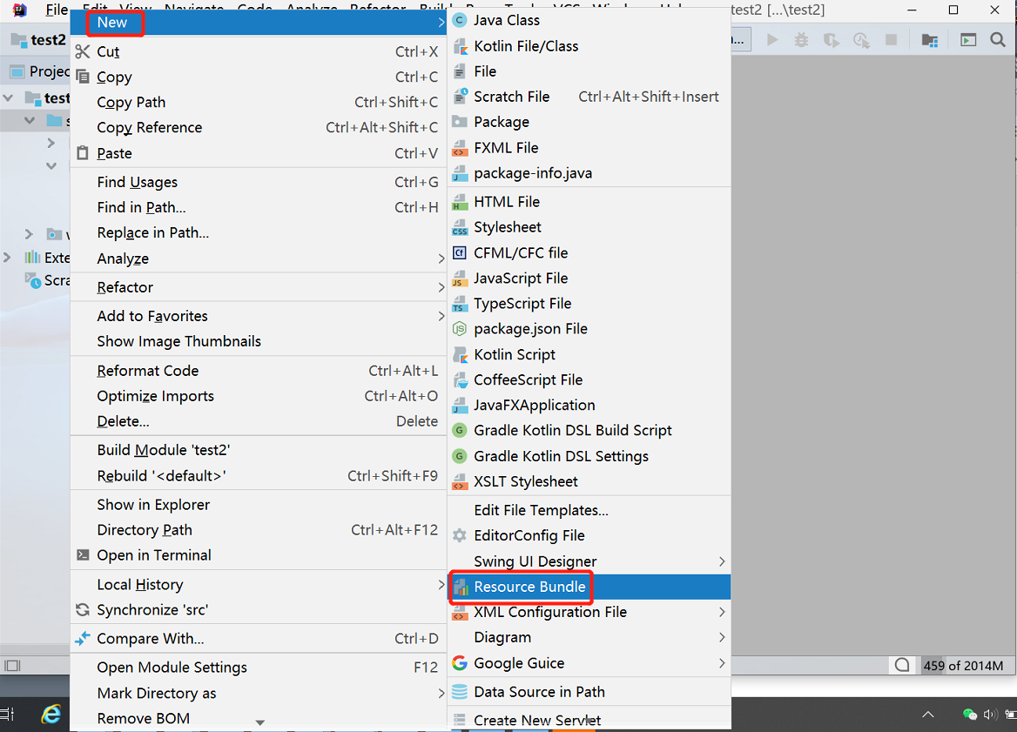
Task: Open Internet Explorer from the taskbar
Action: [x=51, y=714]
